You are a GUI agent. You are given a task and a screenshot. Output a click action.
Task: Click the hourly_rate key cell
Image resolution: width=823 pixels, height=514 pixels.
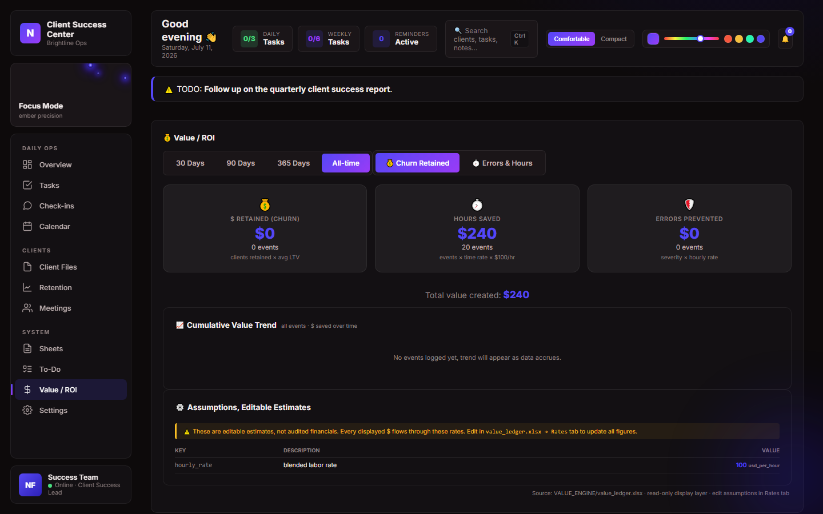click(193, 465)
